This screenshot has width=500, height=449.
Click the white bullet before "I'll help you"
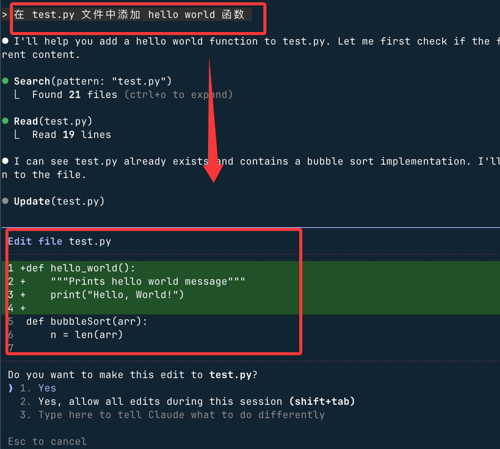coord(5,41)
